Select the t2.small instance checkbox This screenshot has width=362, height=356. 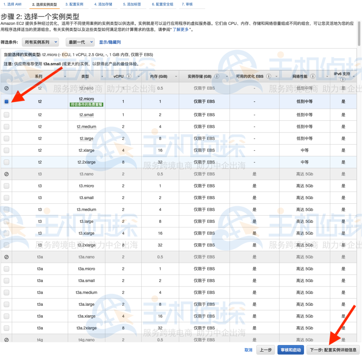[6, 115]
